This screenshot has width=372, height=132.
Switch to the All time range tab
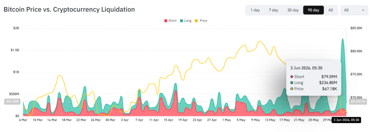pos(331,10)
